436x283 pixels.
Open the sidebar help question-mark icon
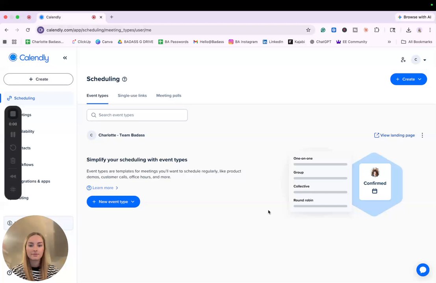coord(9,273)
